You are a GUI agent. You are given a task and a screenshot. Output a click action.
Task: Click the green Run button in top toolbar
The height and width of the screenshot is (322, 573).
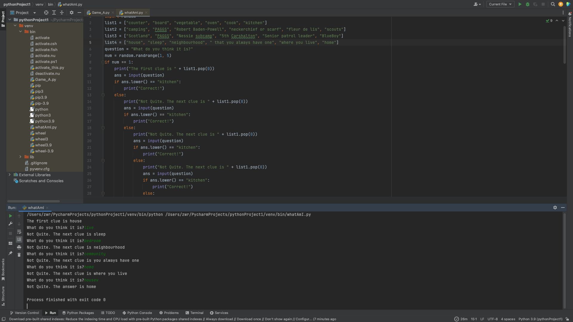(x=520, y=4)
